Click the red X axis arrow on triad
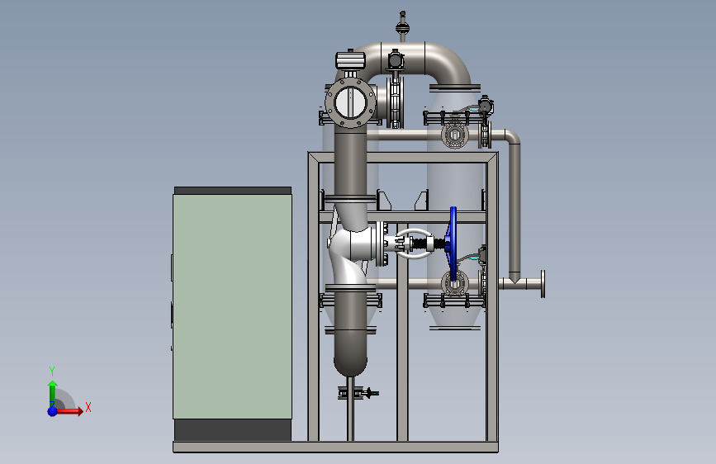 click(x=69, y=411)
